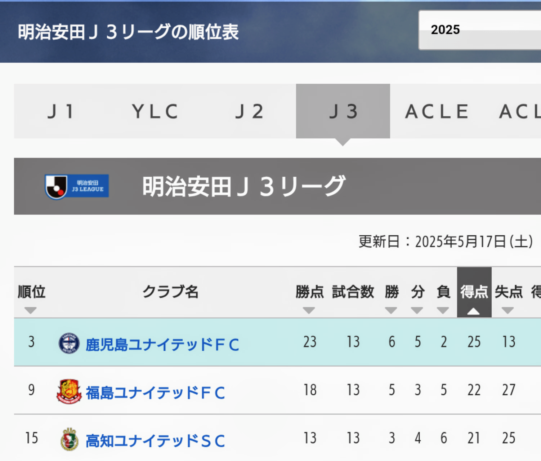The width and height of the screenshot is (541, 461).
Task: Click the Kochi United SC club crest
Action: (69, 439)
